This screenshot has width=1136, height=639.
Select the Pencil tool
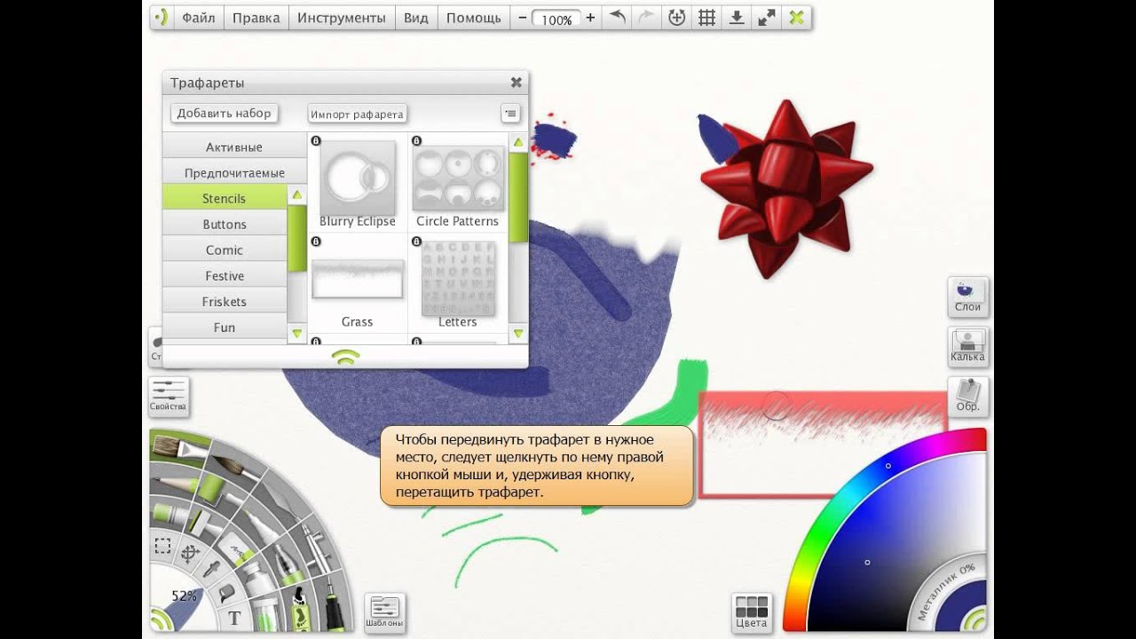coord(176,484)
